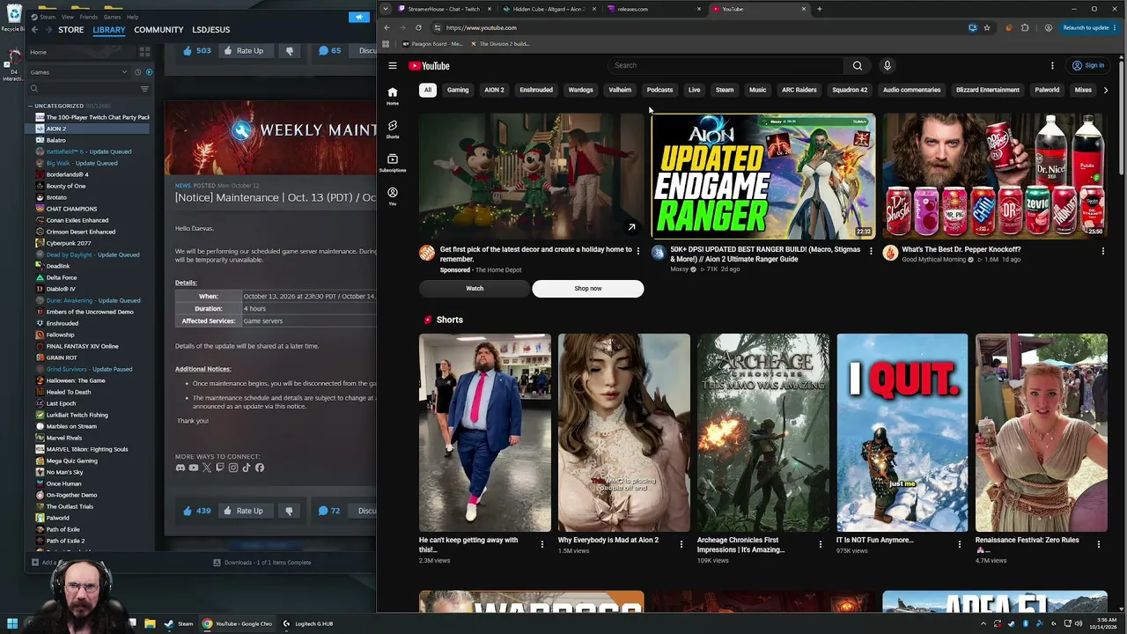1127x634 pixels.
Task: Bookmark this page with the star icon
Action: [987, 27]
